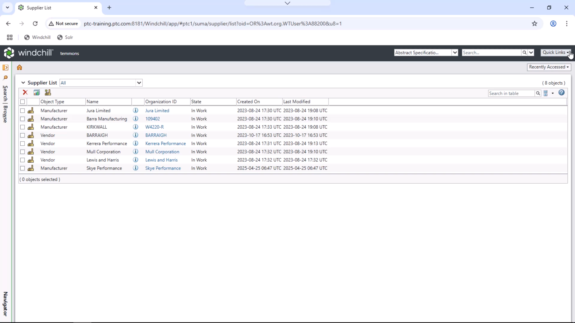Open the Solr bookmark link

tap(65, 37)
